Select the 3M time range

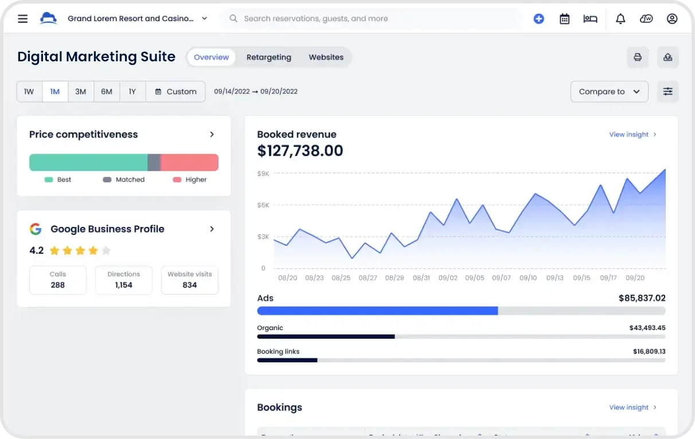[81, 92]
